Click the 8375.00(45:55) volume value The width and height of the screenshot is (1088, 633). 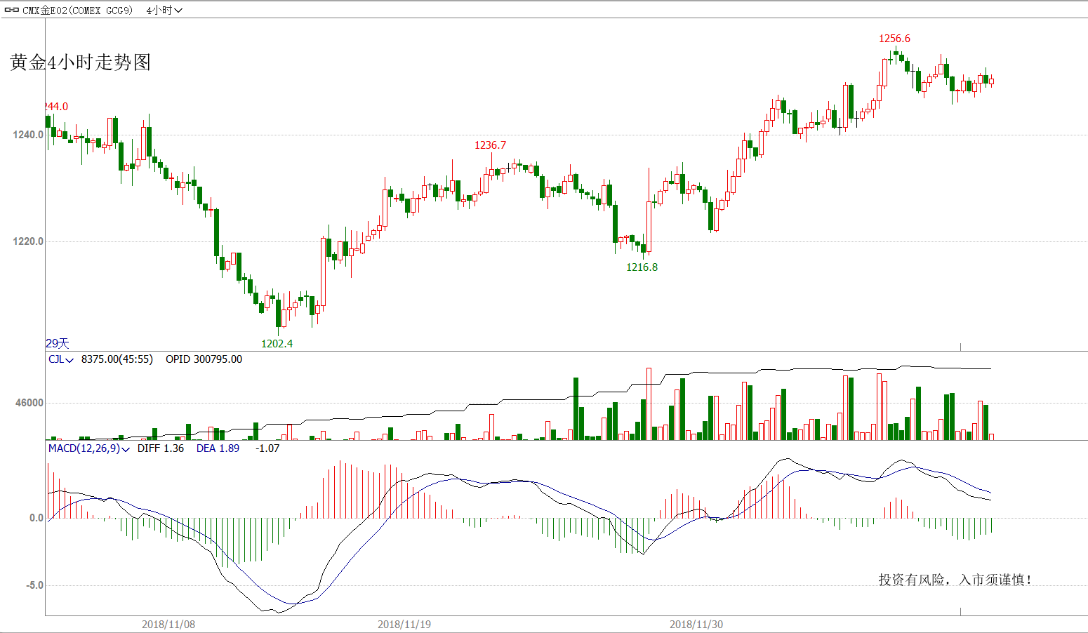coord(117,359)
